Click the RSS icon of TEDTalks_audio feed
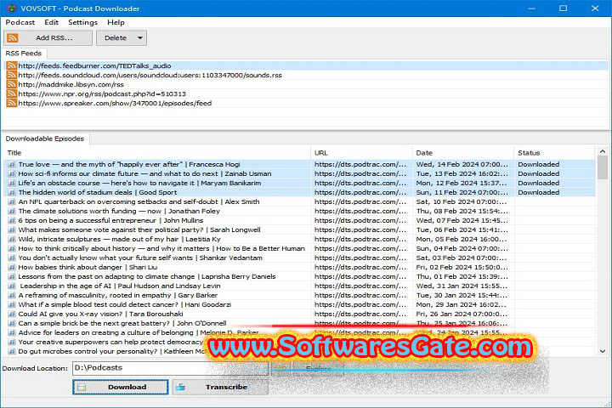The height and width of the screenshot is (408, 612). coord(12,65)
